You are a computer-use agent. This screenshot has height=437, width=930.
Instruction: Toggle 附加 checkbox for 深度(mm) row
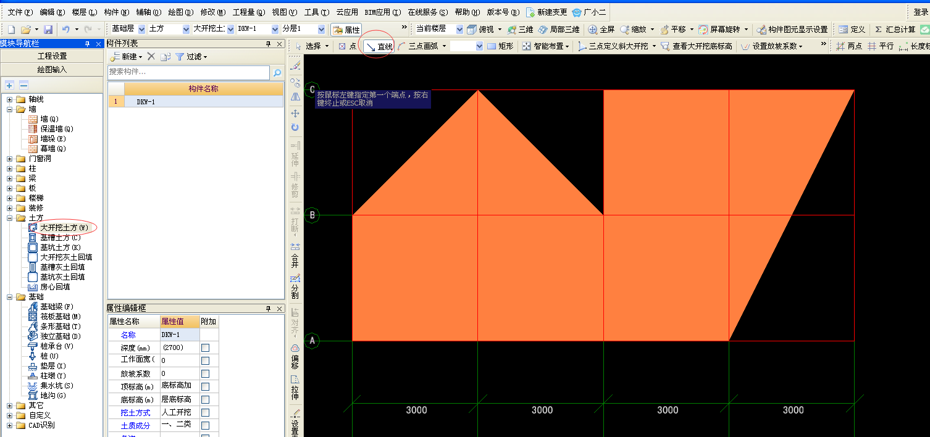point(206,348)
